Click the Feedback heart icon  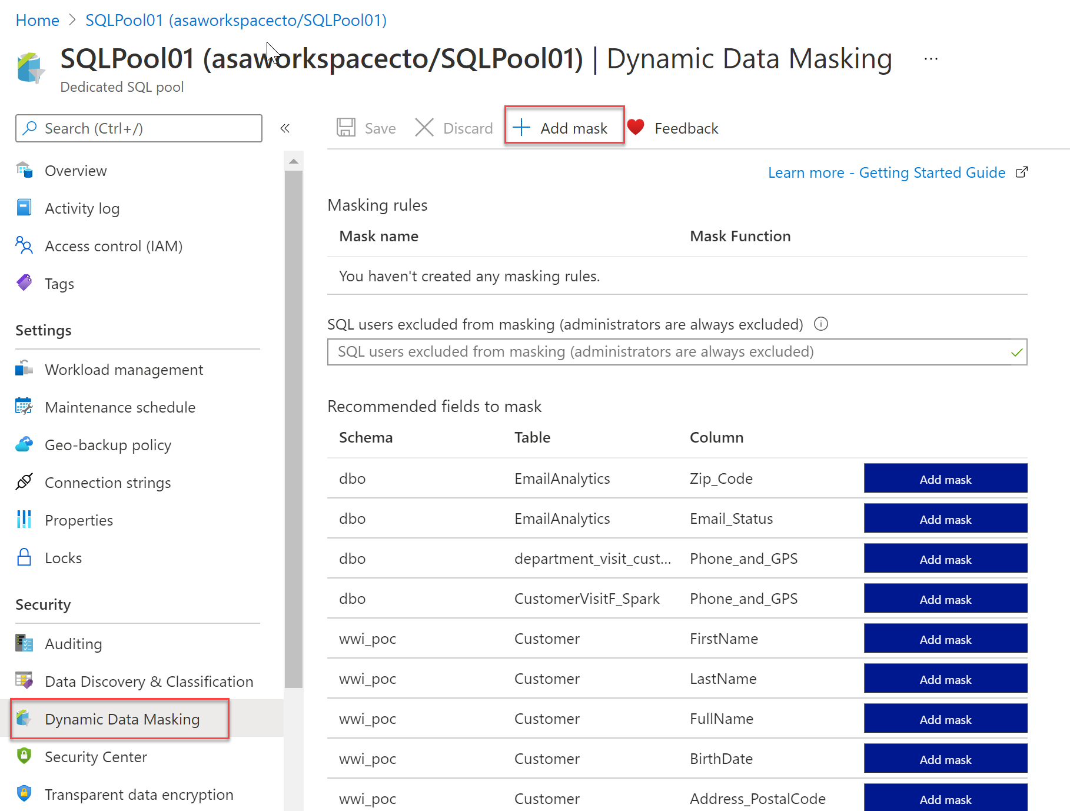point(636,127)
